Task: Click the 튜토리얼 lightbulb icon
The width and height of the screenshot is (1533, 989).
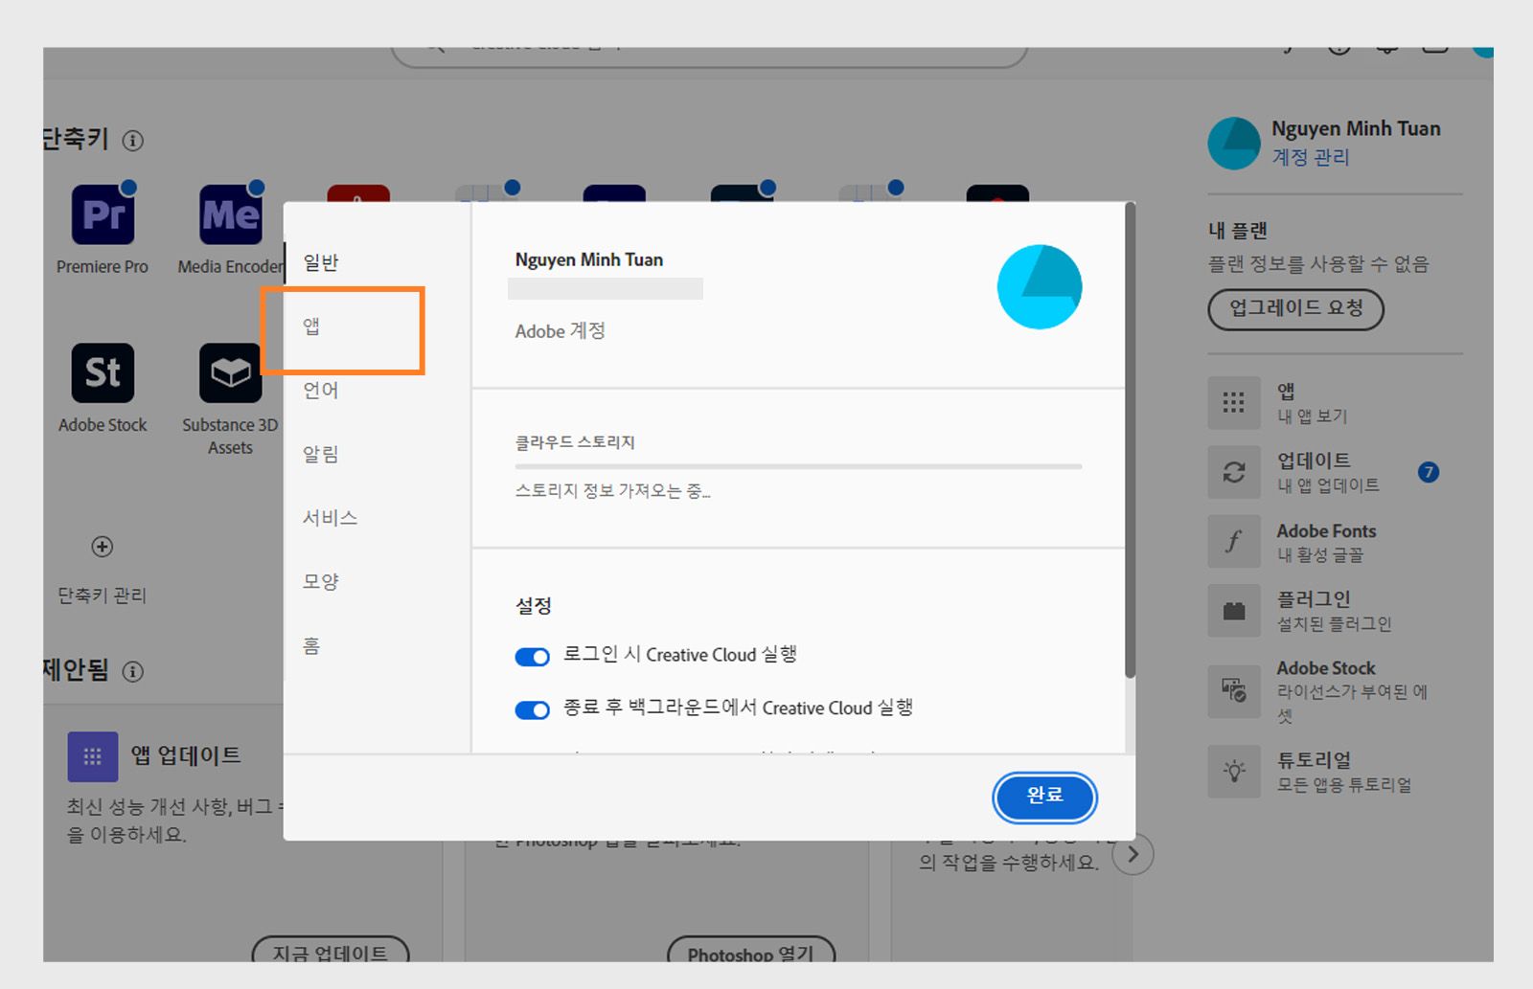Action: coord(1233,772)
